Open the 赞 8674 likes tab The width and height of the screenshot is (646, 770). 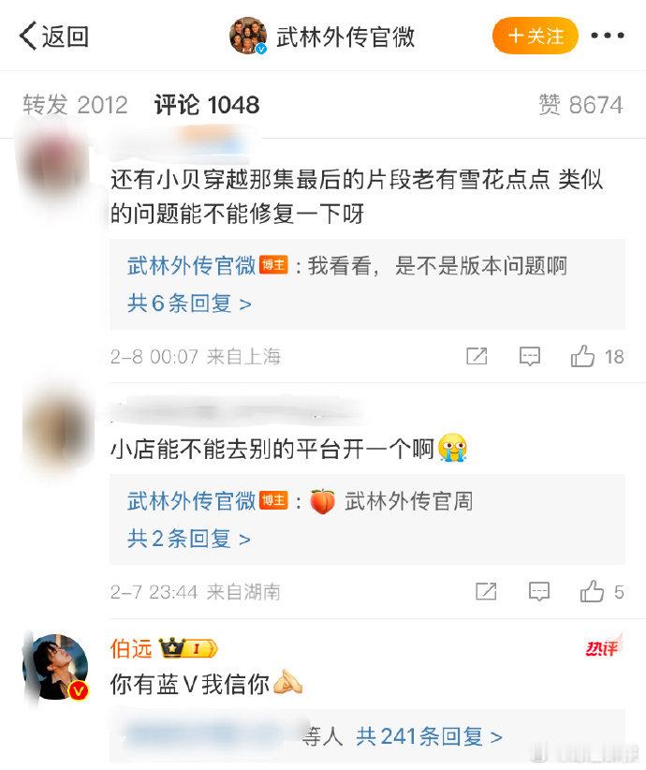pyautogui.click(x=580, y=105)
